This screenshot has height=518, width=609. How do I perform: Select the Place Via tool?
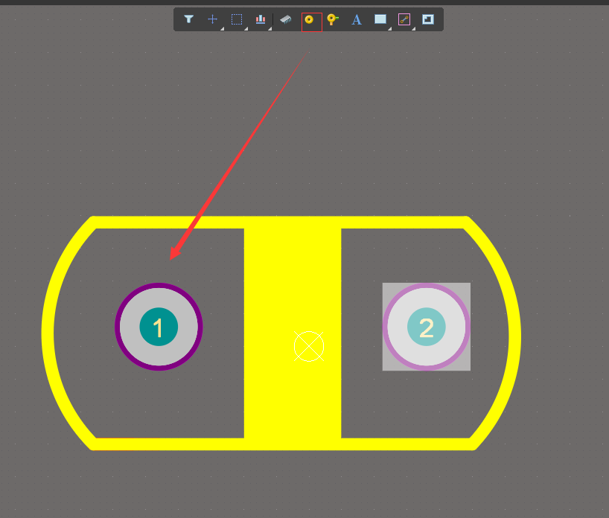click(333, 19)
